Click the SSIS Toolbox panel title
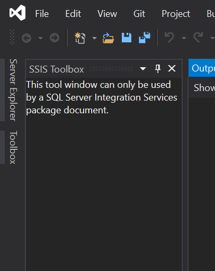The image size is (215, 271). [56, 69]
